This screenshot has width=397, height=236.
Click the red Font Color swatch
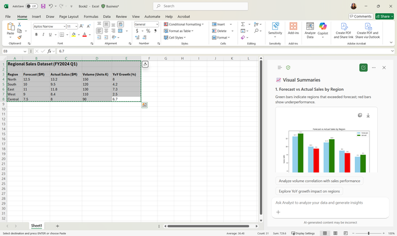coord(84,35)
